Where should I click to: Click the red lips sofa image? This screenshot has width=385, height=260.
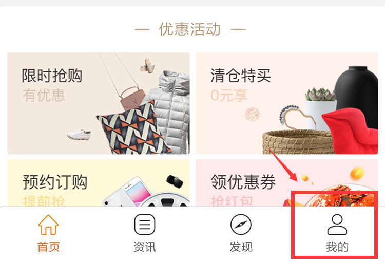point(350,129)
